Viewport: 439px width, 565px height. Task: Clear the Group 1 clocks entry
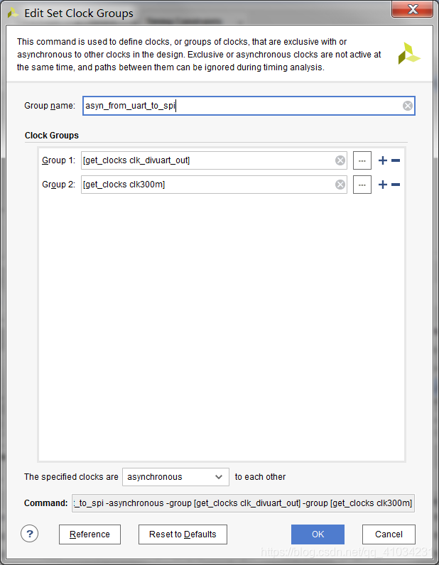(340, 160)
